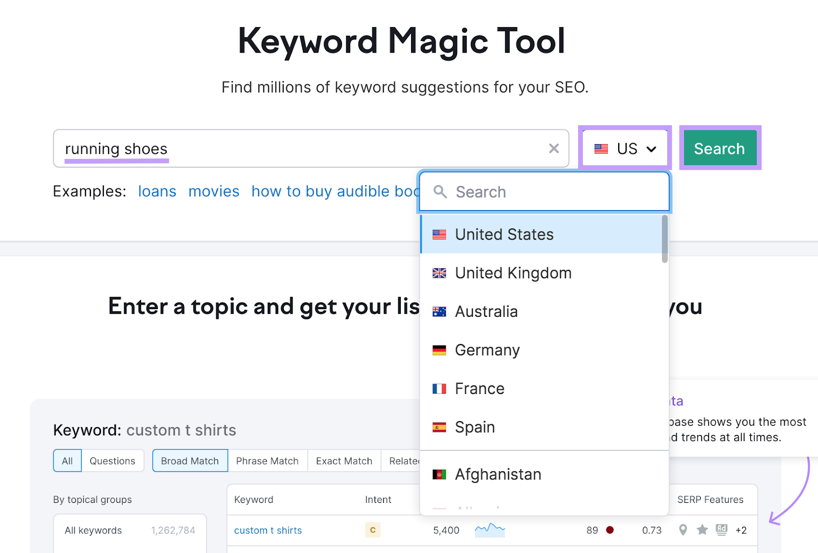Click the star reviews SERP feature icon
The image size is (818, 553).
click(x=702, y=530)
